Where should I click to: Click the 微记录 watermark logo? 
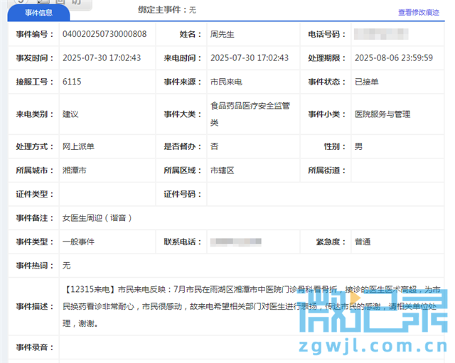[x=378, y=314]
